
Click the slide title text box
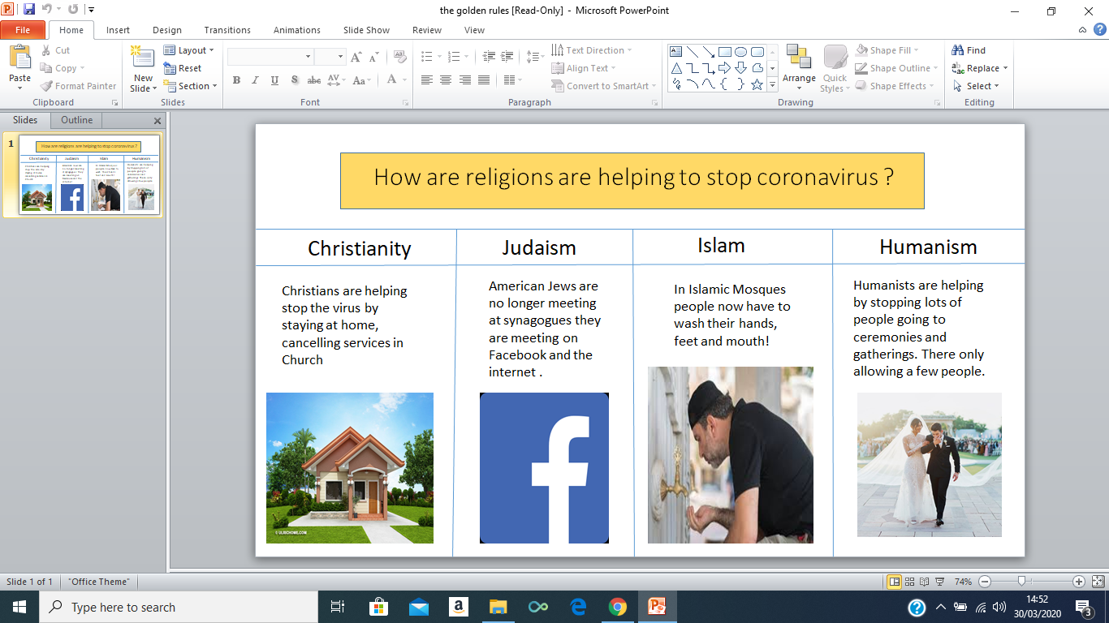click(632, 181)
